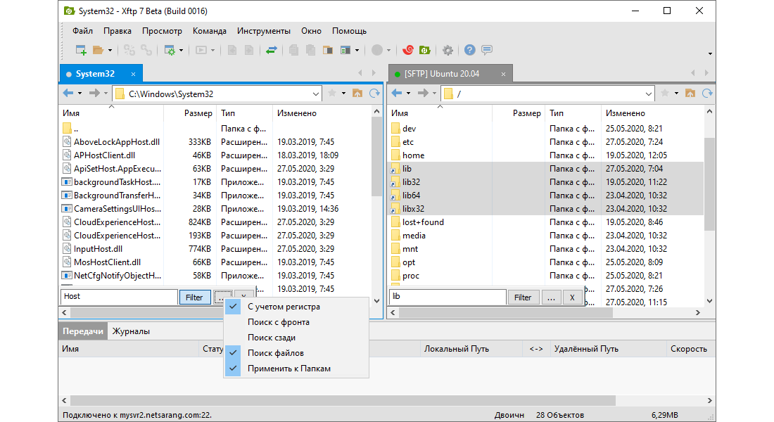Click Filter button in remote pane
The image size is (774, 422).
[x=523, y=297]
